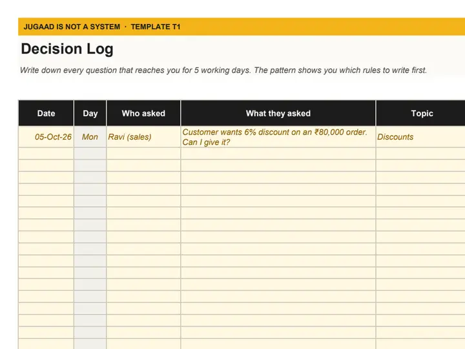The height and width of the screenshot is (349, 465).
Task: Click the 'Topic' column header
Action: click(x=422, y=113)
